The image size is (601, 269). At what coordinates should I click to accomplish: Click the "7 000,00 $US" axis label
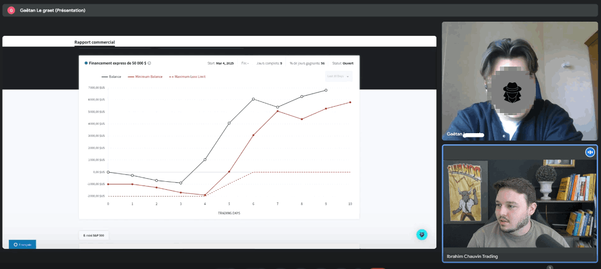[96, 88]
